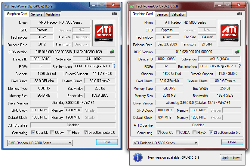Minimize the GPU-Z 0.5.8 window
250x167 pixels.
(x=219, y=5)
